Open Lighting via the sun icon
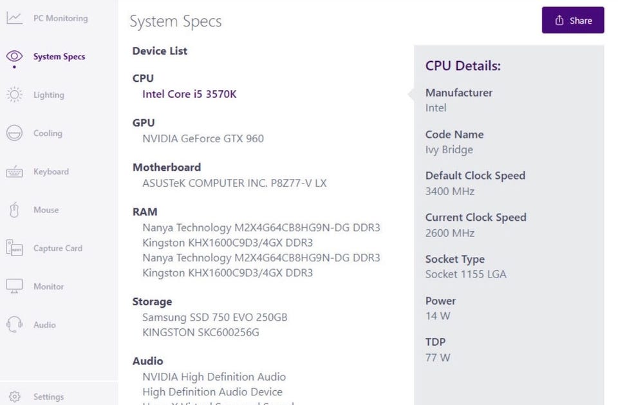This screenshot has height=405, width=618. click(x=14, y=95)
